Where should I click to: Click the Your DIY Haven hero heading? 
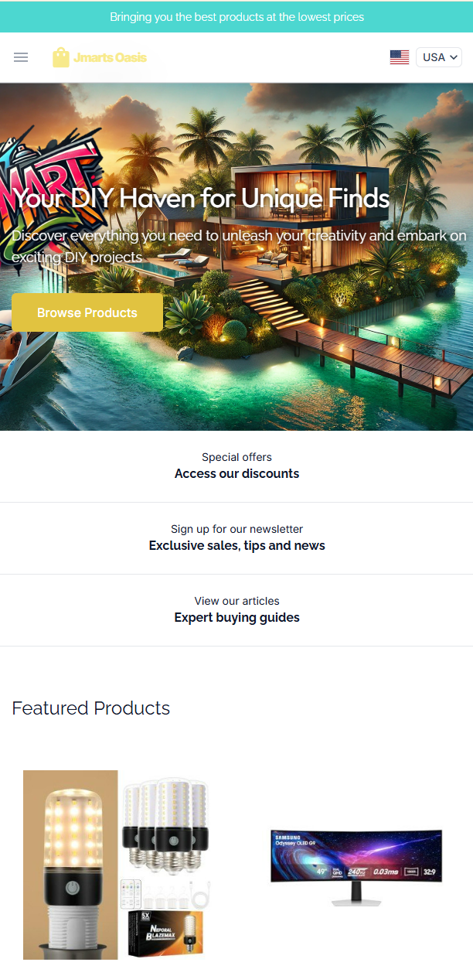click(x=202, y=199)
